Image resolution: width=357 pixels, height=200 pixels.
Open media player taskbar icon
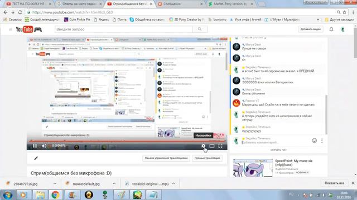tap(23, 195)
